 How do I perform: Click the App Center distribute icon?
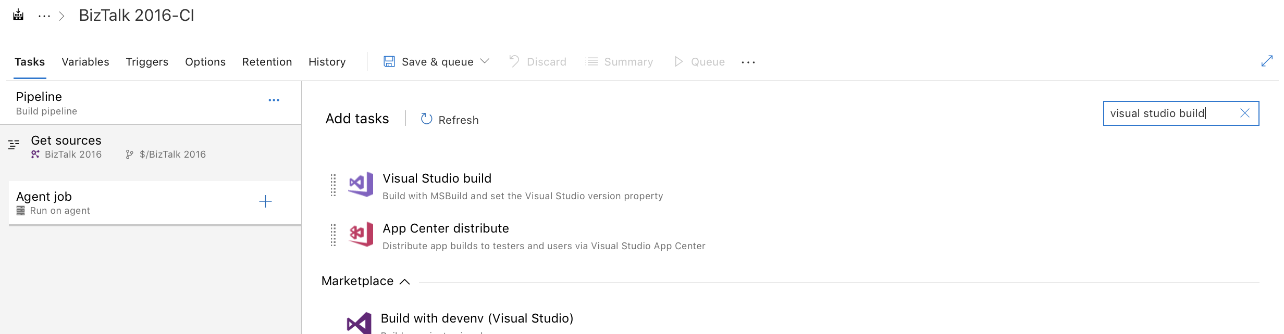click(x=361, y=234)
